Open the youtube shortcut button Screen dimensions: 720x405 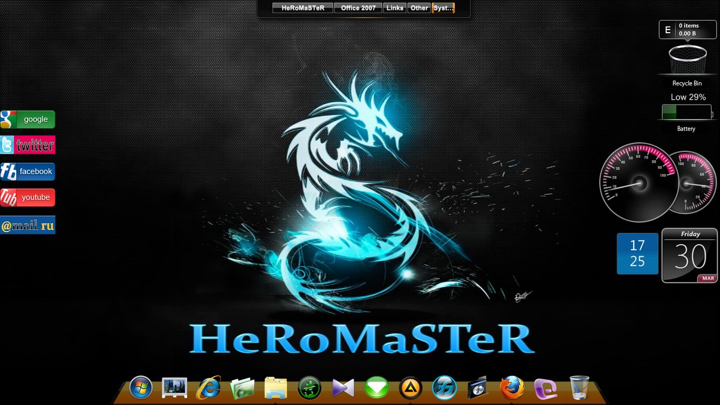[28, 198]
